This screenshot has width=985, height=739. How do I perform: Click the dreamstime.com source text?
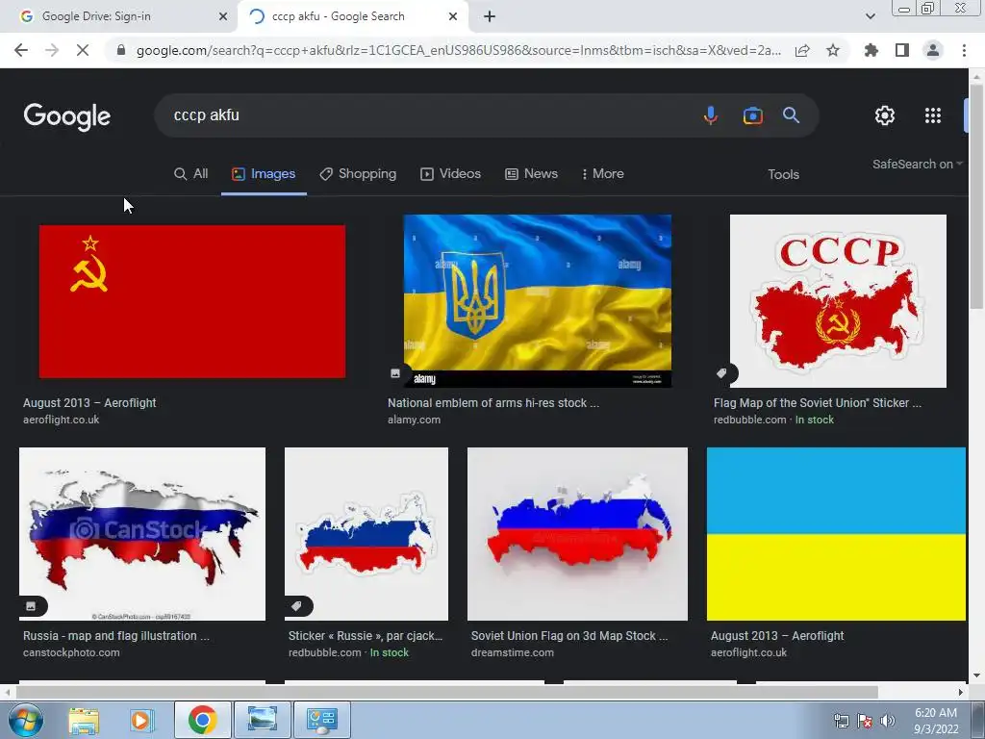coord(513,653)
